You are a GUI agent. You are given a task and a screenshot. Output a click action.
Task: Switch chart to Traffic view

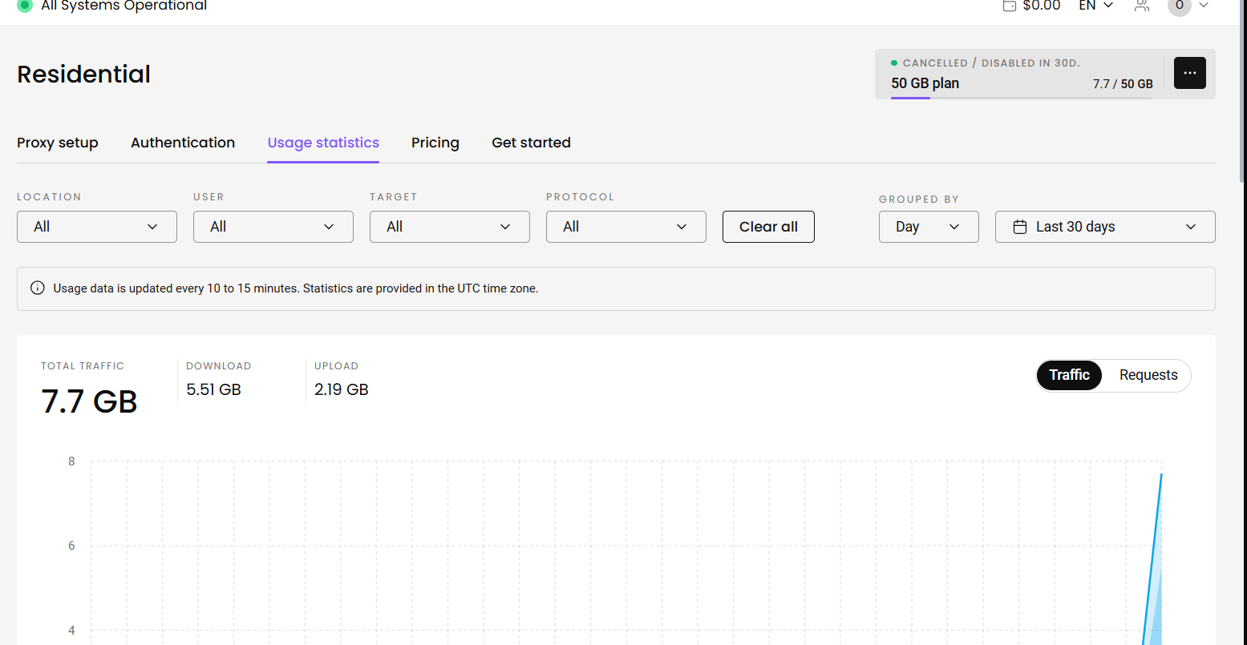(1069, 375)
